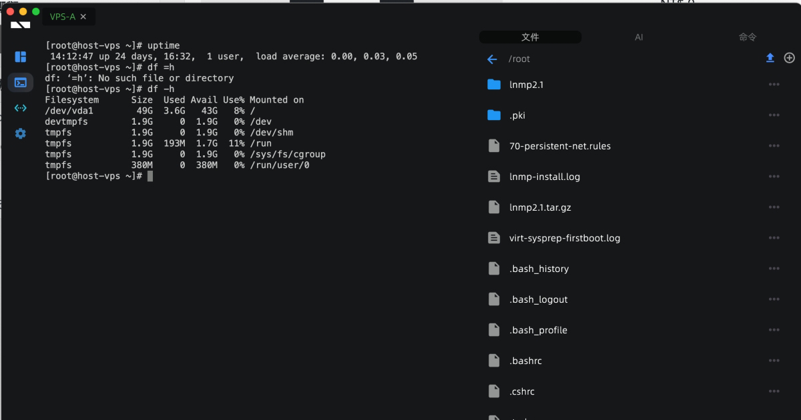Select the 文件 files tab
Screen dimensions: 801x420
pyautogui.click(x=530, y=37)
